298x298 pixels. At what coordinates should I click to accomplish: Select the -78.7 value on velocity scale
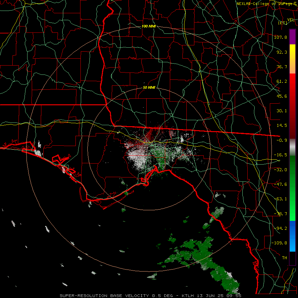click(x=280, y=214)
